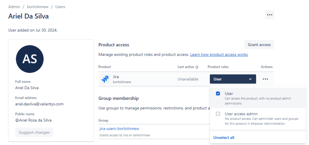Screen dimensions: 309x145
Task: Click the Suggest changes button
Action: tap(34, 132)
